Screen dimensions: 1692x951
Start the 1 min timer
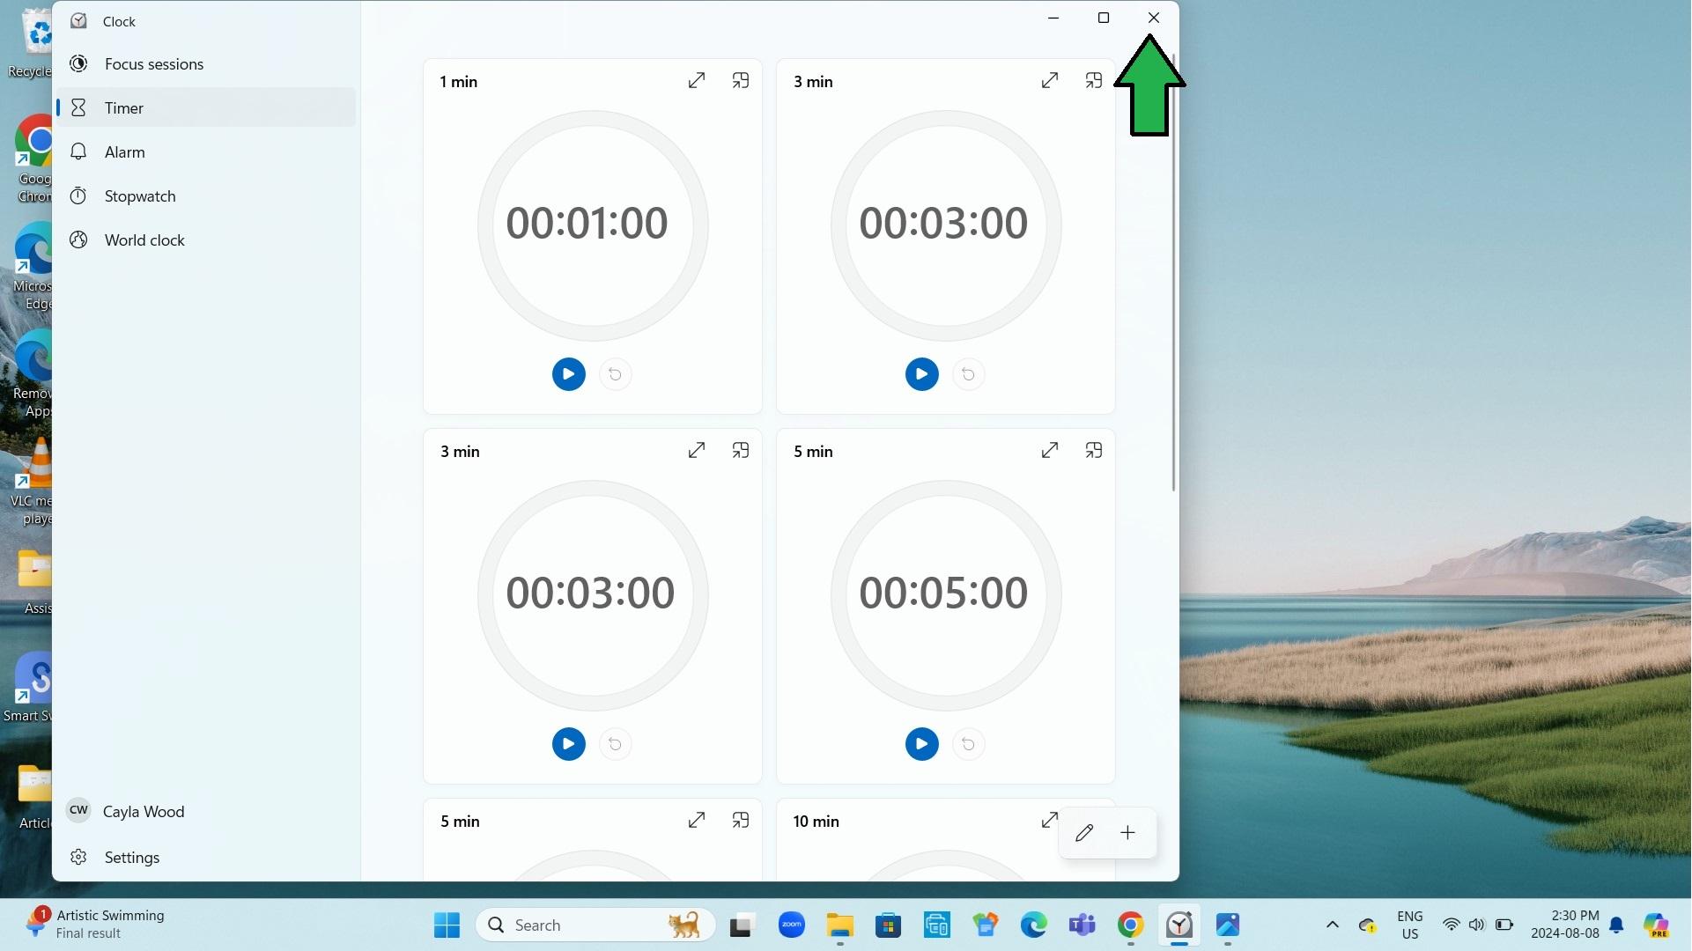568,374
